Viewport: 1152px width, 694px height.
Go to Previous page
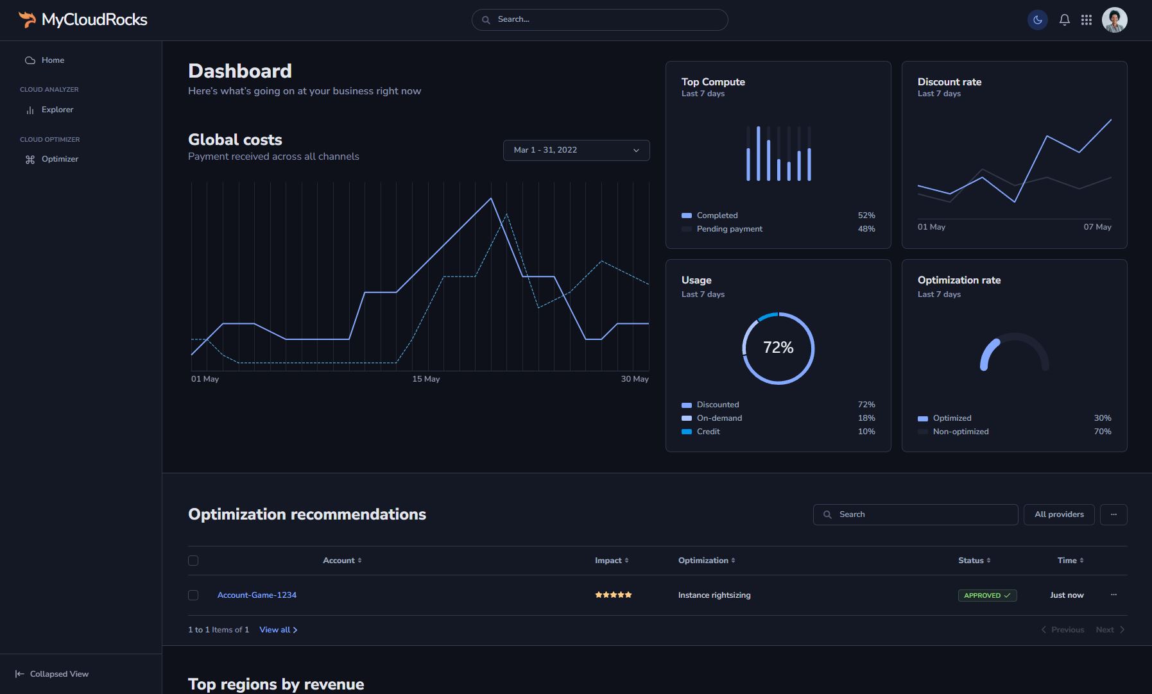tap(1063, 630)
